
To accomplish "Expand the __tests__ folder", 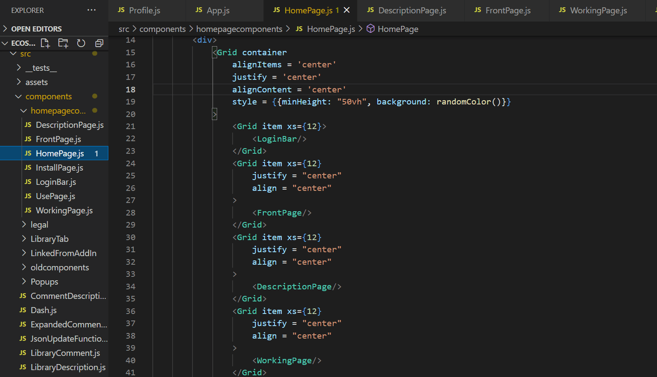I will (x=19, y=68).
